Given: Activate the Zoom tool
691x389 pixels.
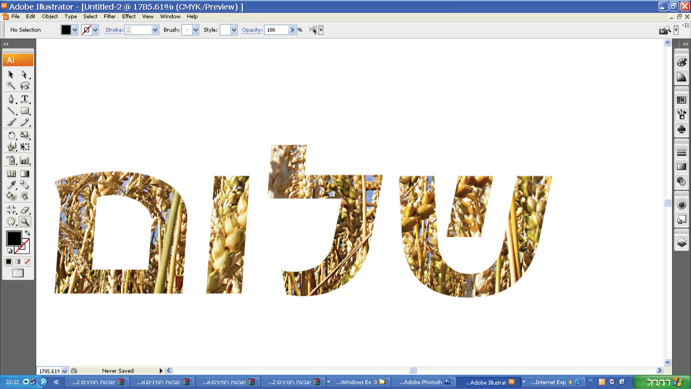Looking at the screenshot, I should (x=25, y=221).
